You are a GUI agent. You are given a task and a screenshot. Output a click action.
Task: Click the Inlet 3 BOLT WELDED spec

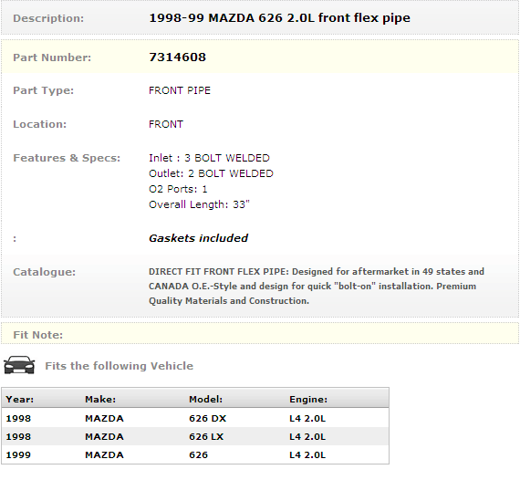(209, 158)
